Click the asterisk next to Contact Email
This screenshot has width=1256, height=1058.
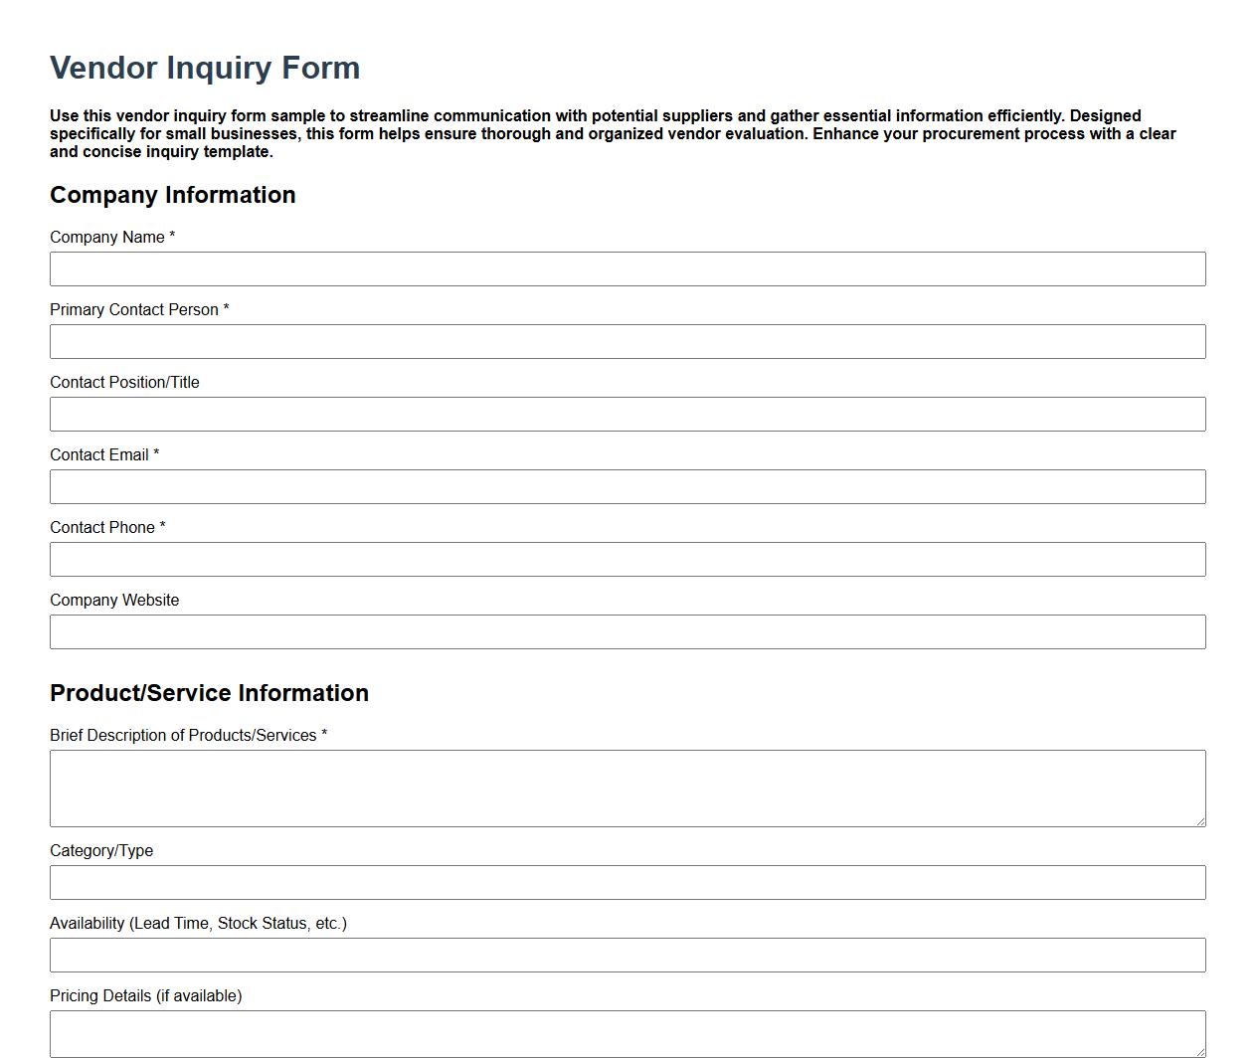[157, 454]
